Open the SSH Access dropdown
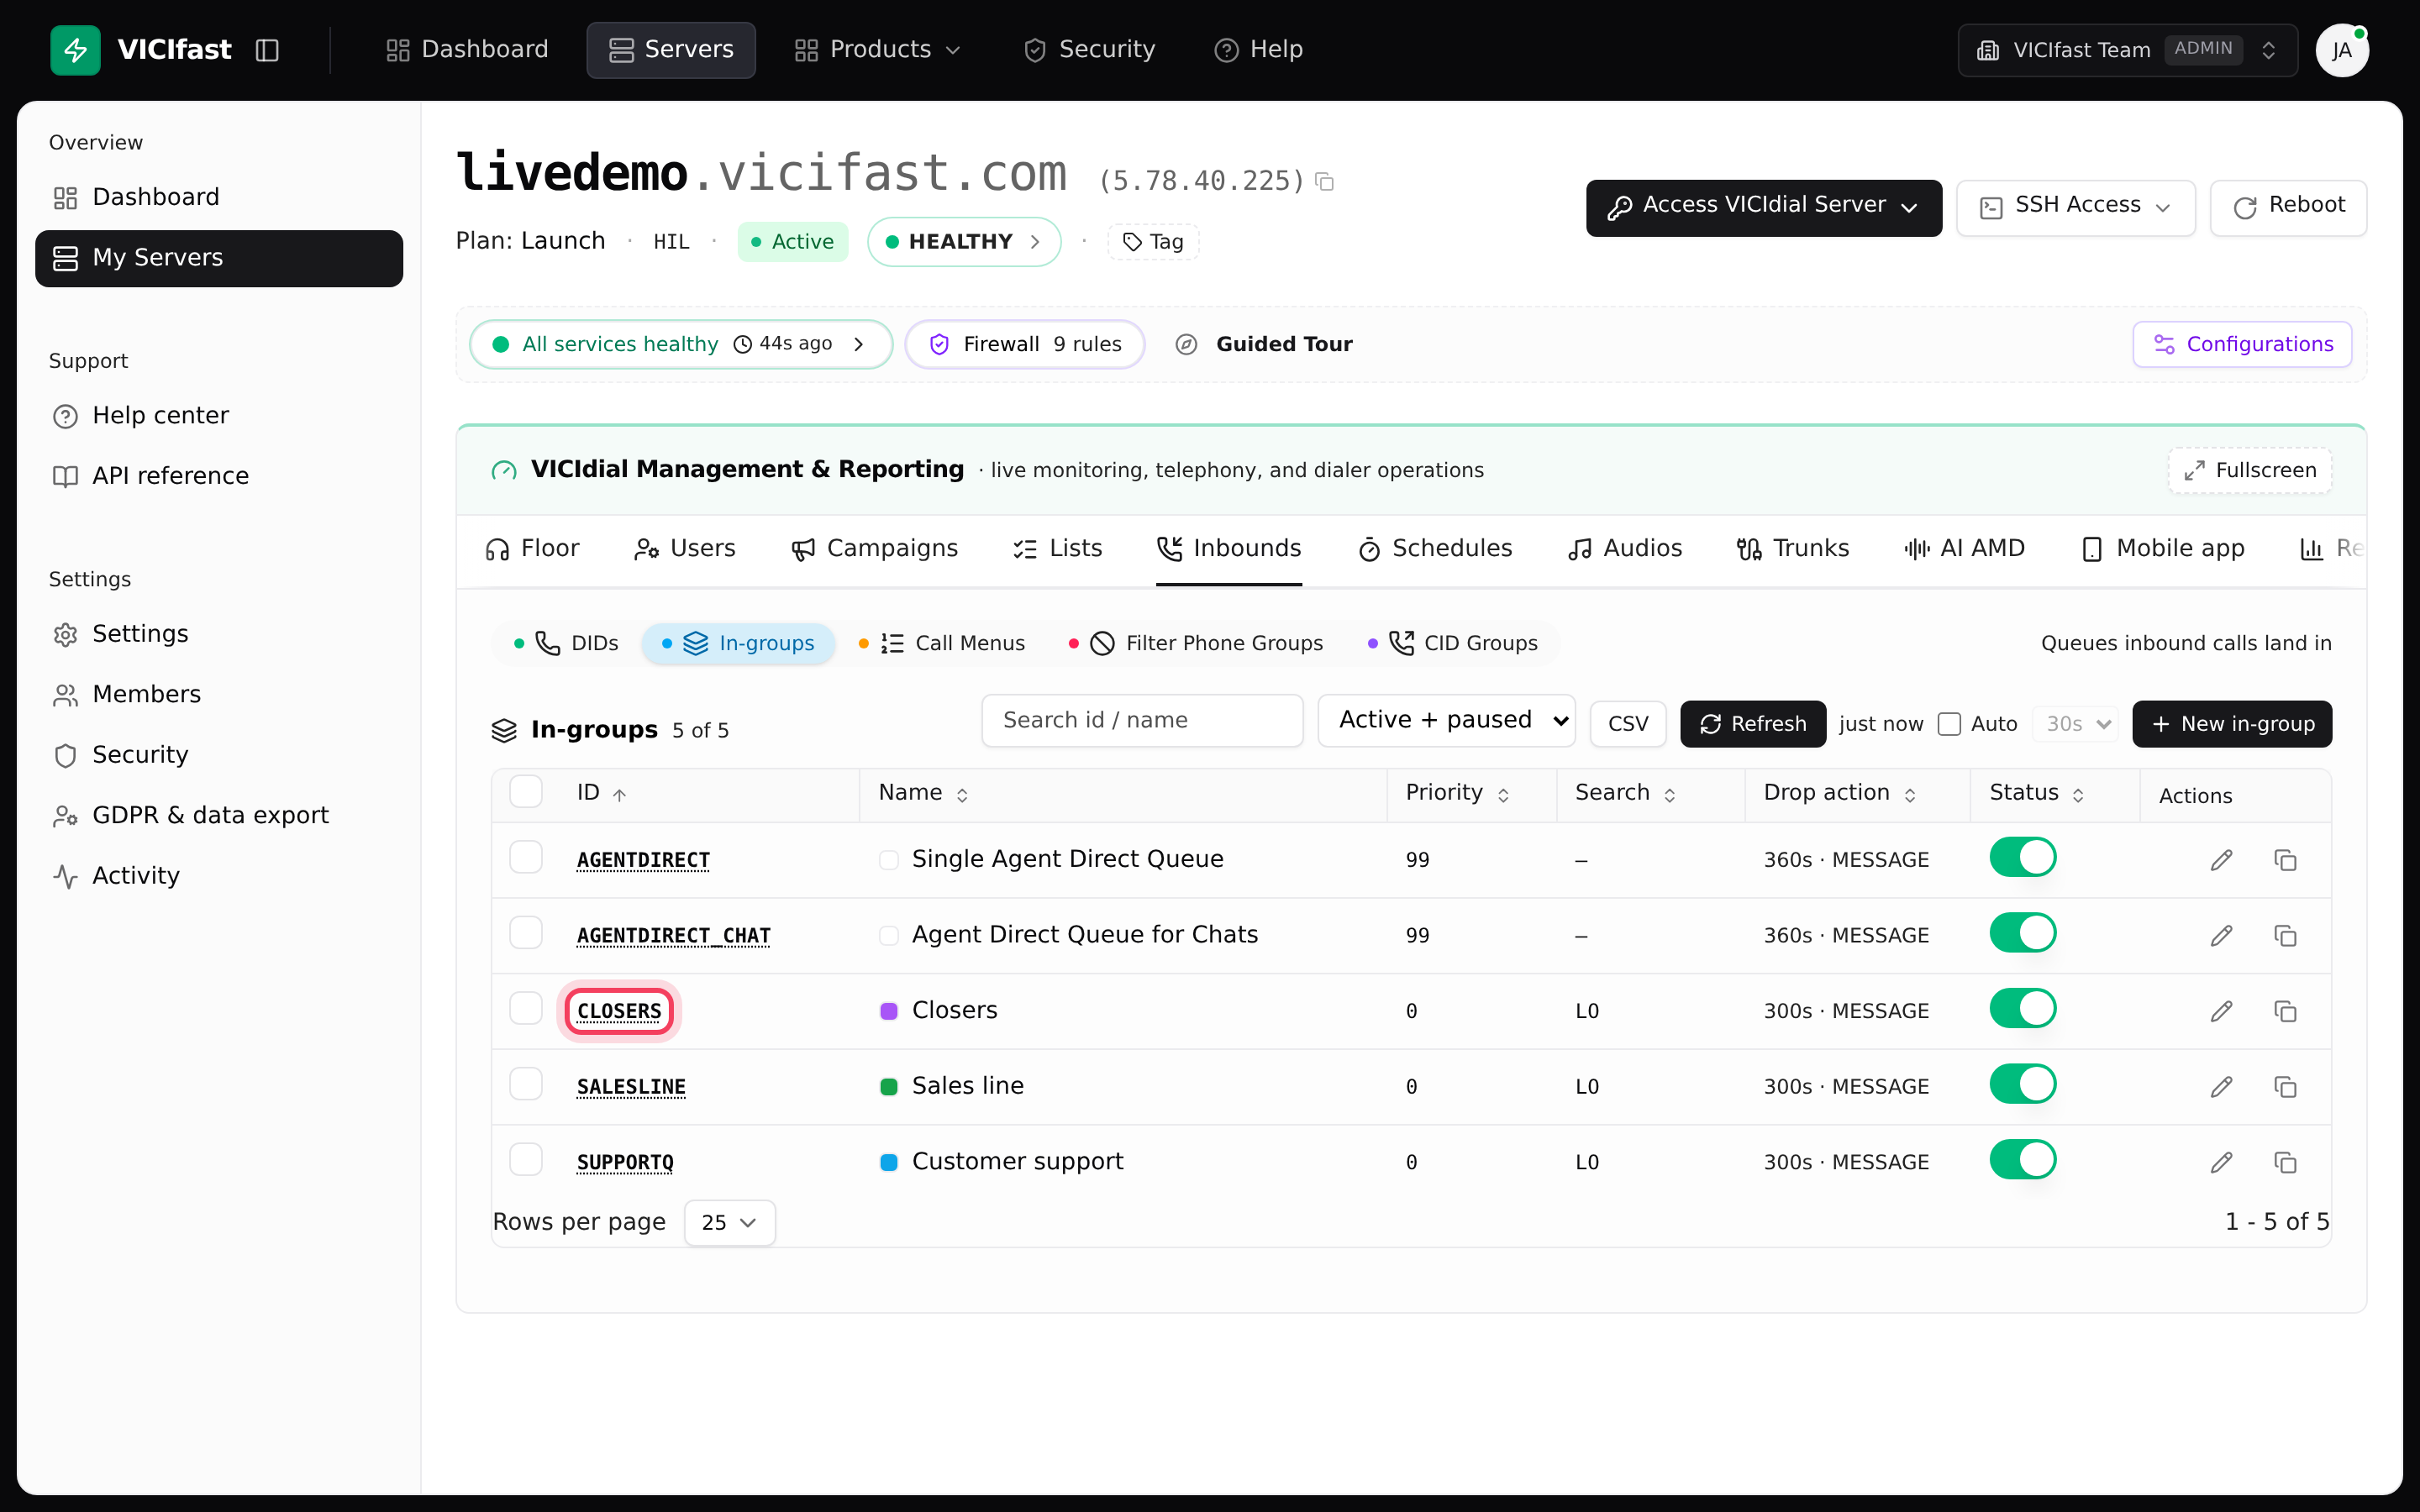2420x1512 pixels. tap(2075, 208)
